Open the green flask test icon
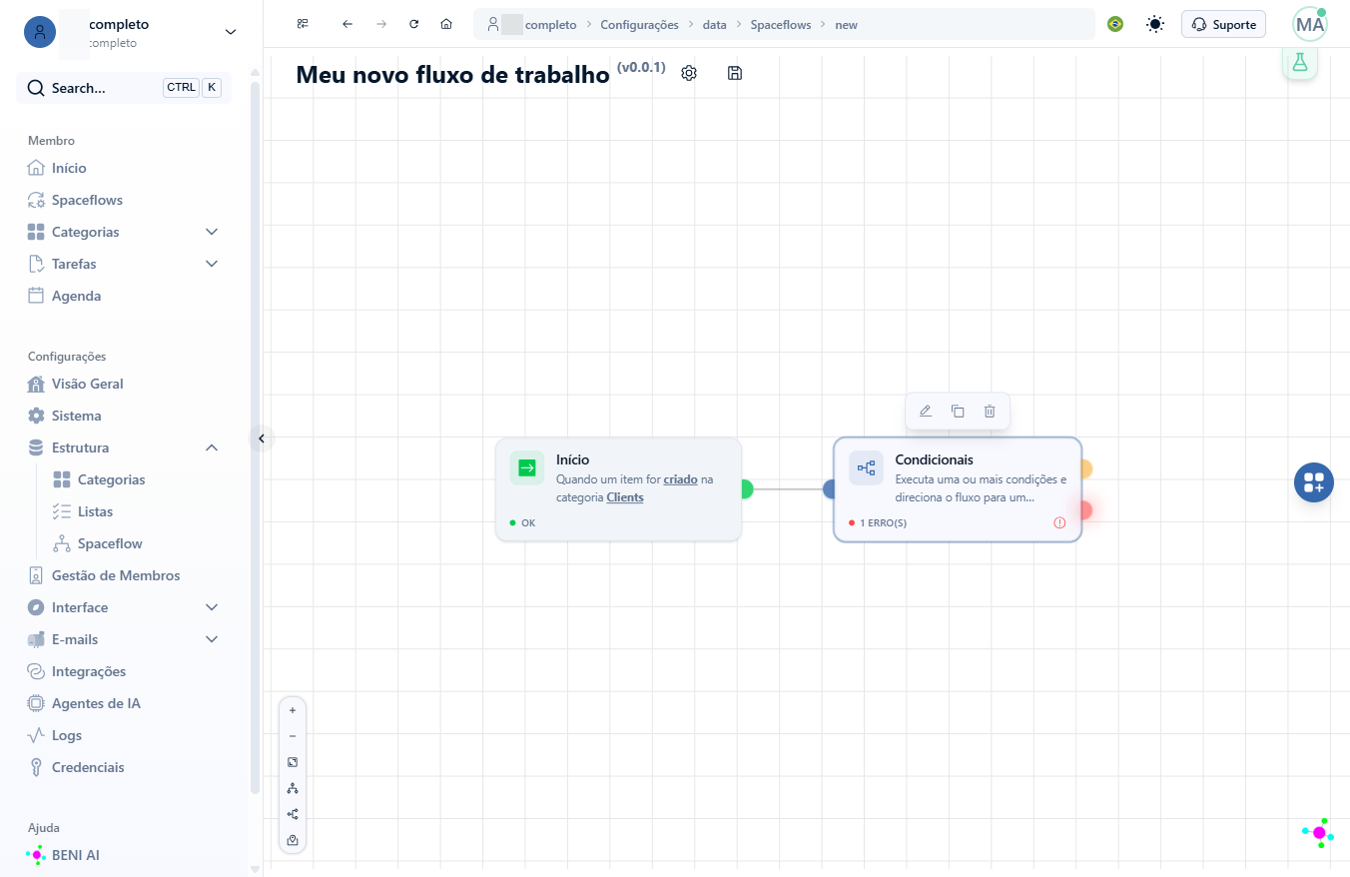Image resolution: width=1350 pixels, height=877 pixels. point(1300,62)
